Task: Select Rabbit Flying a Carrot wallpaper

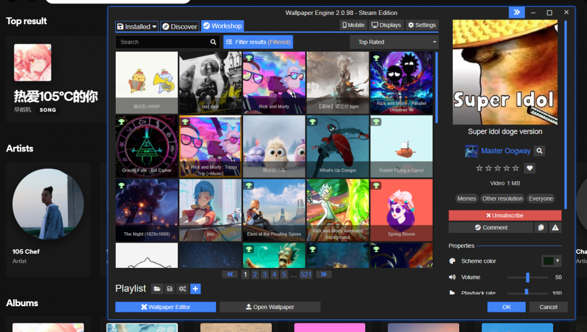Action: point(401,146)
